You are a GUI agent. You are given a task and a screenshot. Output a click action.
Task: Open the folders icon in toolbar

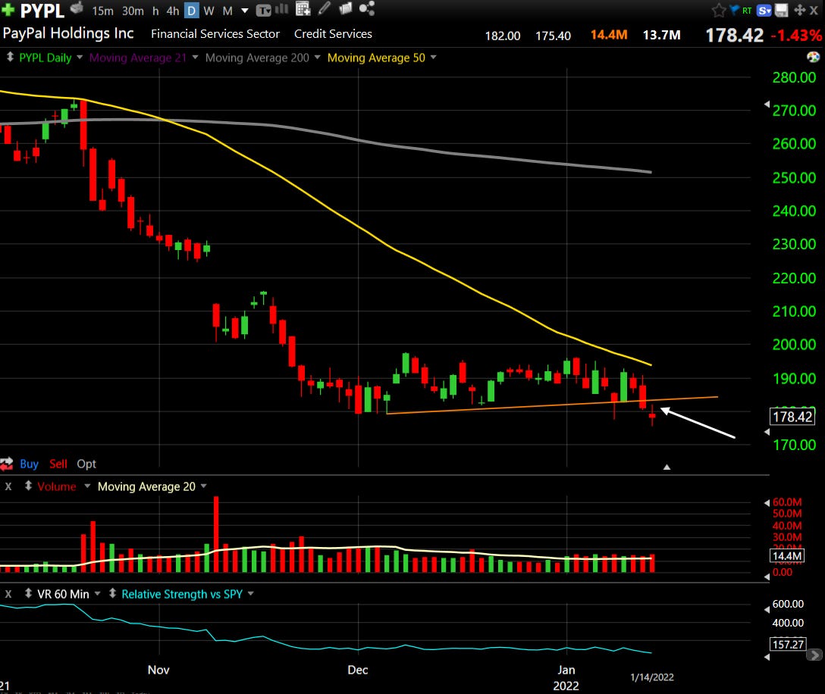coord(346,8)
